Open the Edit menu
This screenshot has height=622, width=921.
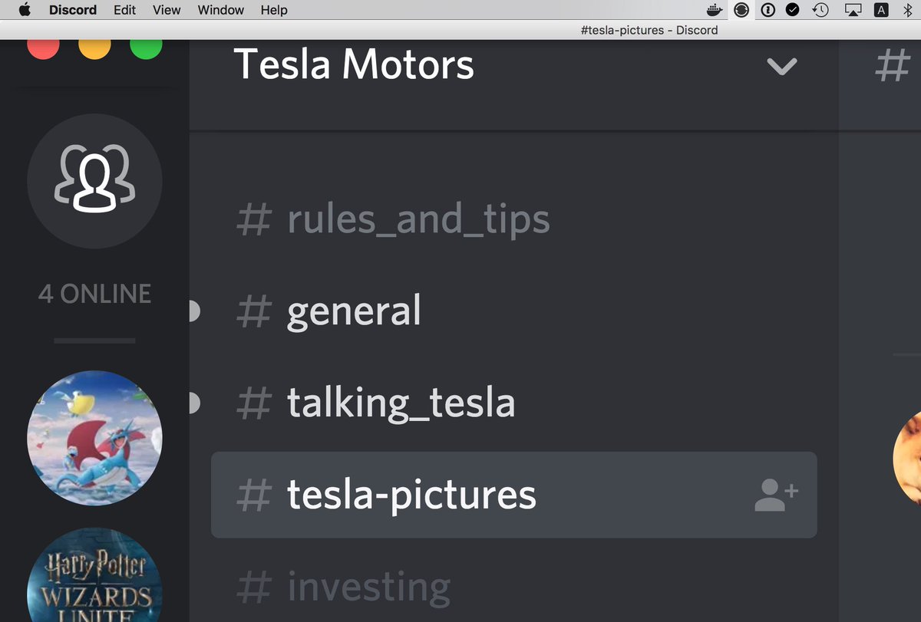point(124,10)
